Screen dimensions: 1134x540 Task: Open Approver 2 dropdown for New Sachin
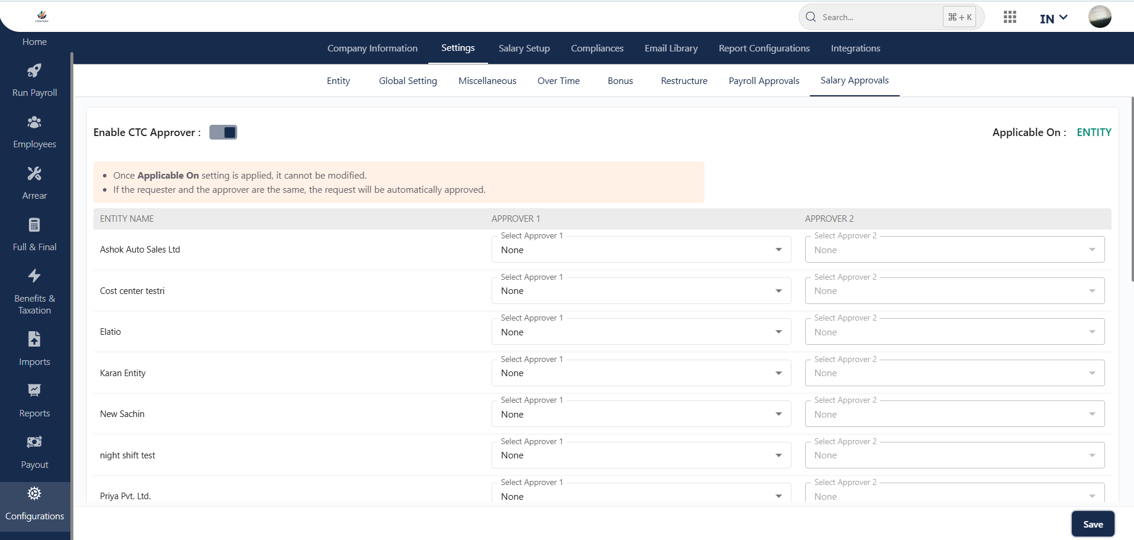click(x=955, y=414)
